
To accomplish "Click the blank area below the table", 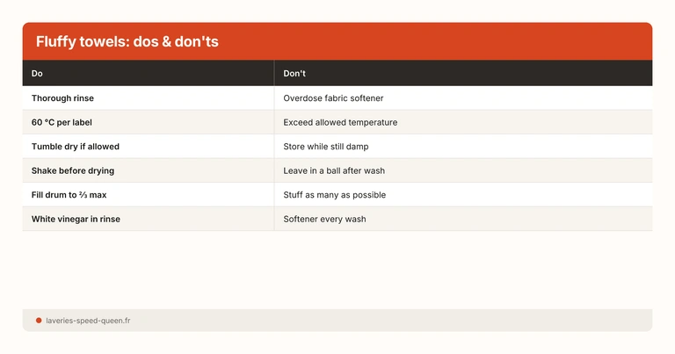I will click(x=337, y=269).
